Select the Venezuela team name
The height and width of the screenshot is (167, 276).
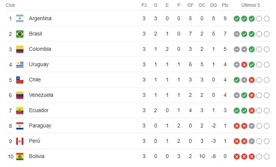[x=41, y=95]
